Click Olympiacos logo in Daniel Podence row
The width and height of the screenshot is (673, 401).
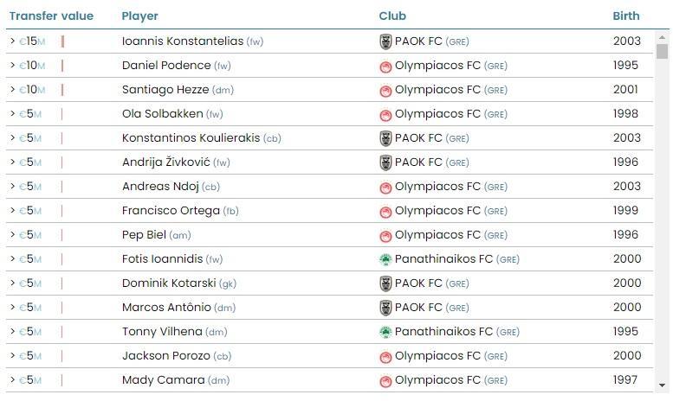[385, 67]
